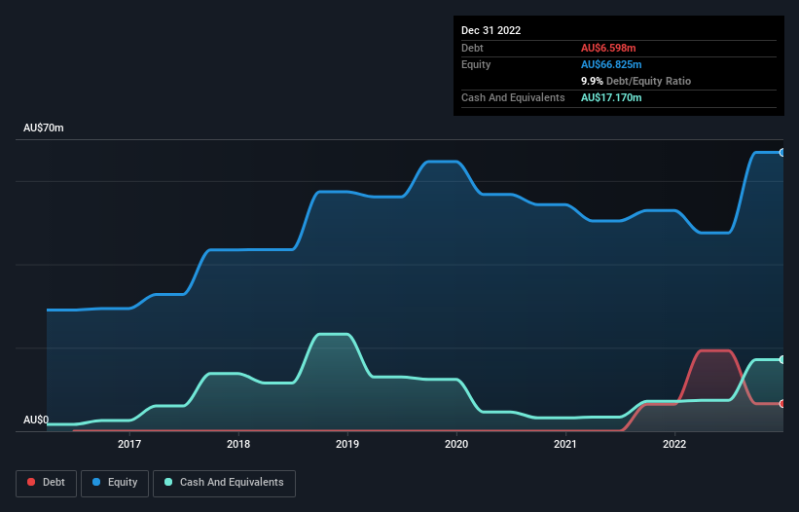The height and width of the screenshot is (512, 799).
Task: Toggle Cash And Equivalents legend button
Action: tap(224, 483)
